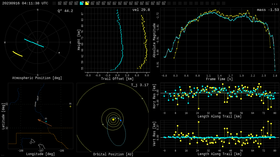Select station 16 square
Image resolution: width=280 pixels, height=157 pixels.
coord(142,3)
